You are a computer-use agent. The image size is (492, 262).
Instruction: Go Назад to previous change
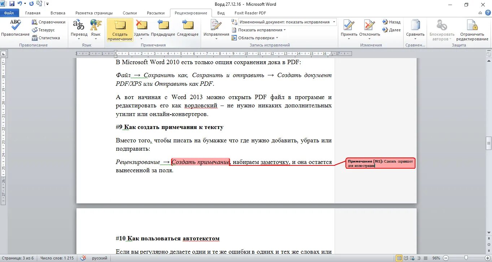pos(392,22)
